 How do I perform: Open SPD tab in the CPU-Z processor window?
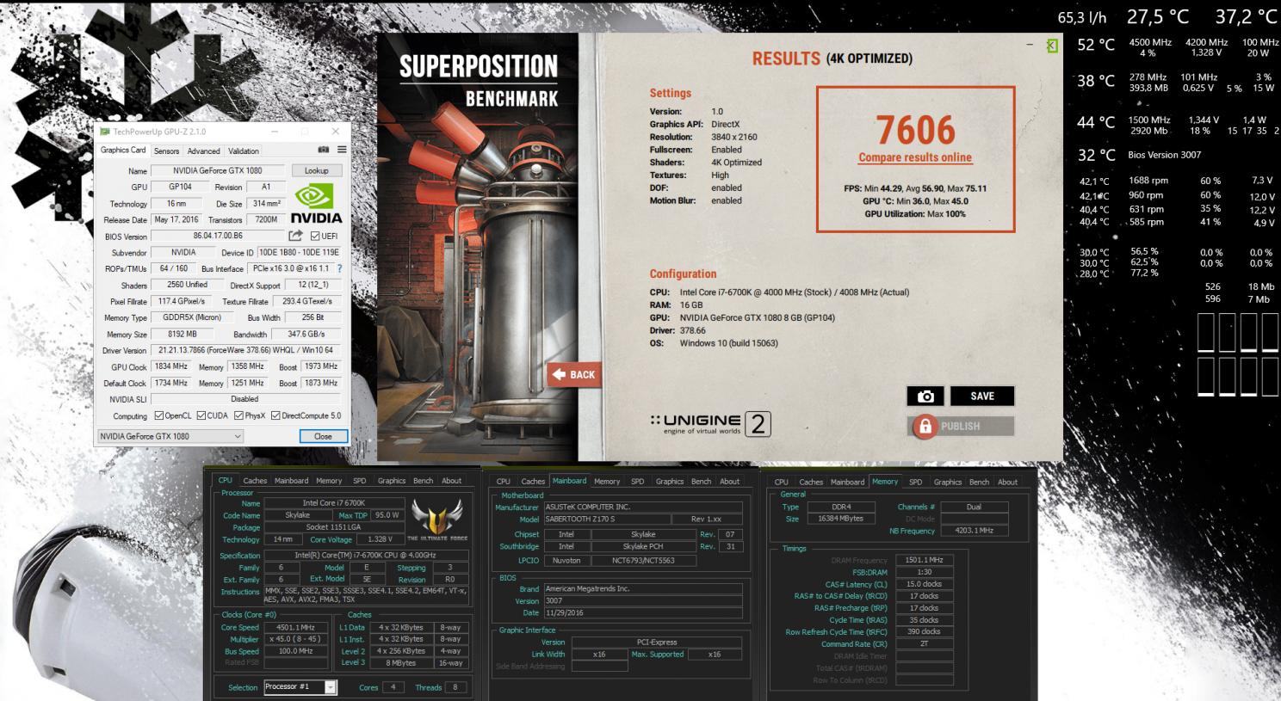coord(360,481)
